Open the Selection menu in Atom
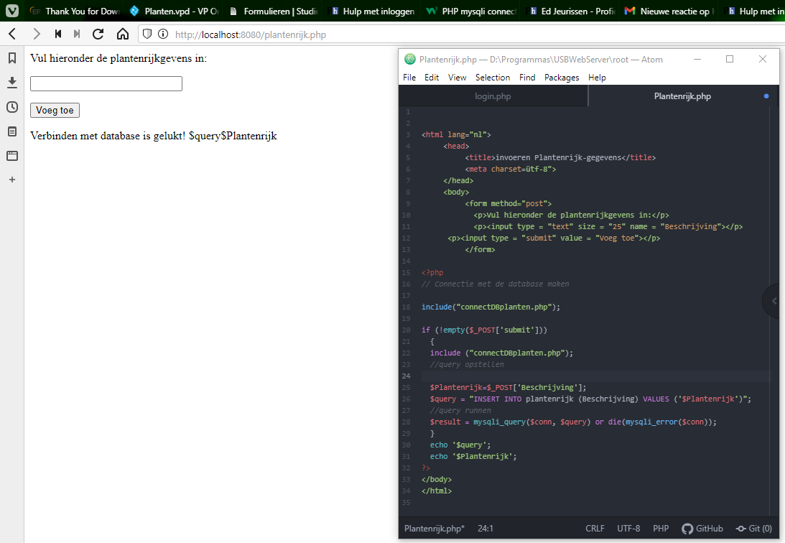The image size is (785, 543). [493, 77]
